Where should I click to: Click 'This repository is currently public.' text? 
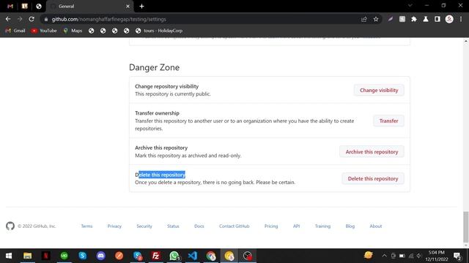coord(173,94)
